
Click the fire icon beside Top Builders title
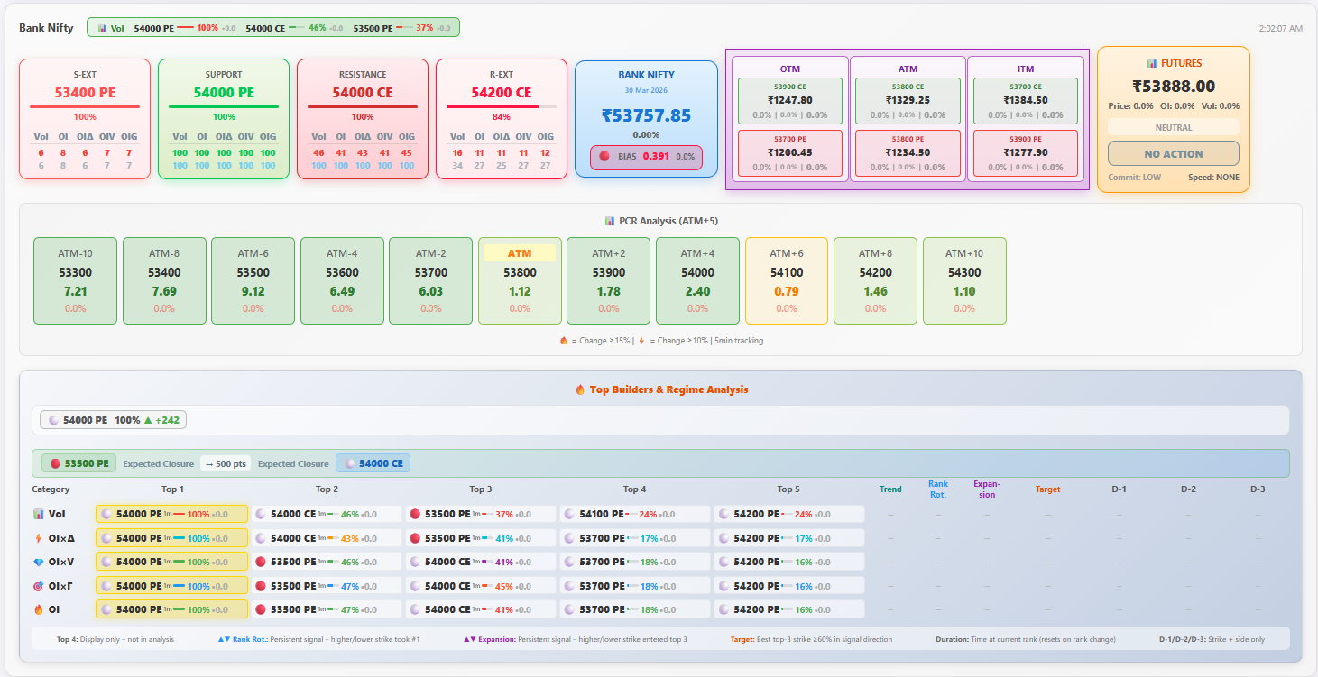coord(580,389)
